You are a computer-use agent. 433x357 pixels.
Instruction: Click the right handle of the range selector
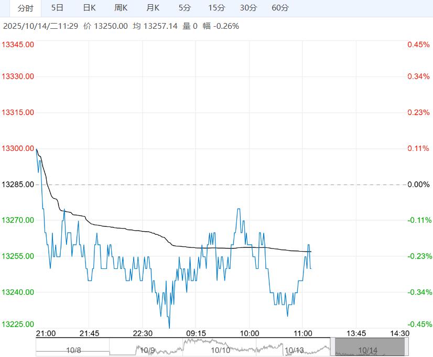tap(407, 347)
